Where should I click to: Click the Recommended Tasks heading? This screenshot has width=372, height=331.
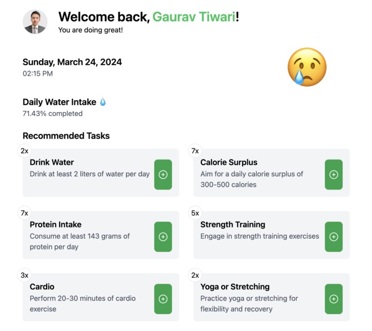click(x=66, y=136)
